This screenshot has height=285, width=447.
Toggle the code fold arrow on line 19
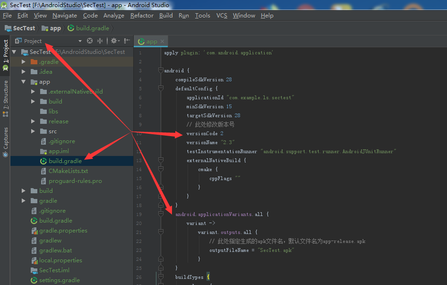[160, 214]
